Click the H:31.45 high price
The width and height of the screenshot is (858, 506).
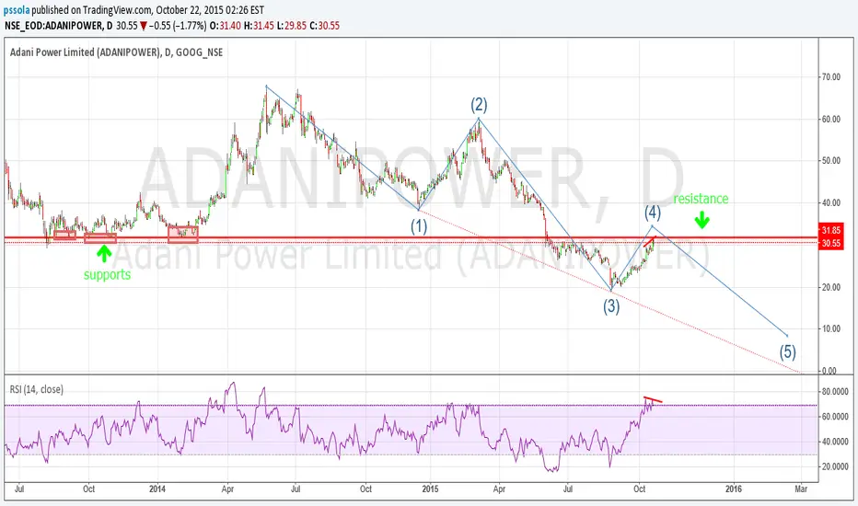259,26
